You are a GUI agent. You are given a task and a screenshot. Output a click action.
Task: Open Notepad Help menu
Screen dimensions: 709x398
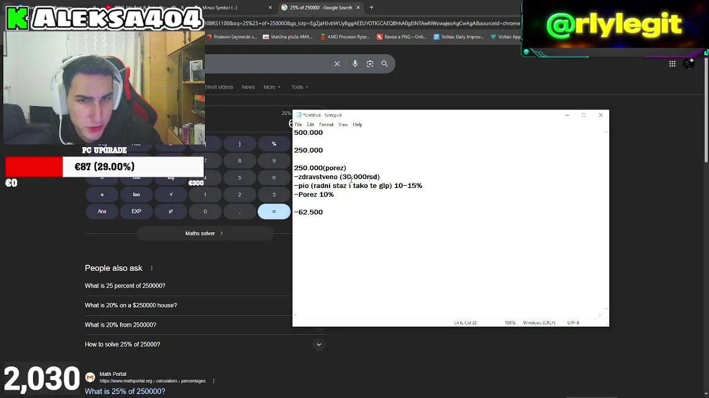click(x=357, y=124)
